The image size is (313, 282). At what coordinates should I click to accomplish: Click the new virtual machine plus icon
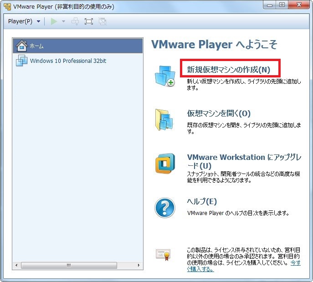coord(165,76)
